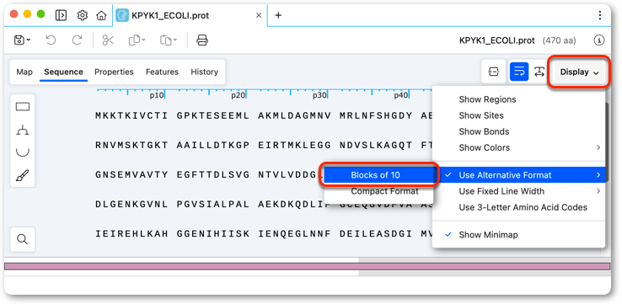The height and width of the screenshot is (304, 622).
Task: Toggle the sidebar panel icon
Action: (61, 15)
